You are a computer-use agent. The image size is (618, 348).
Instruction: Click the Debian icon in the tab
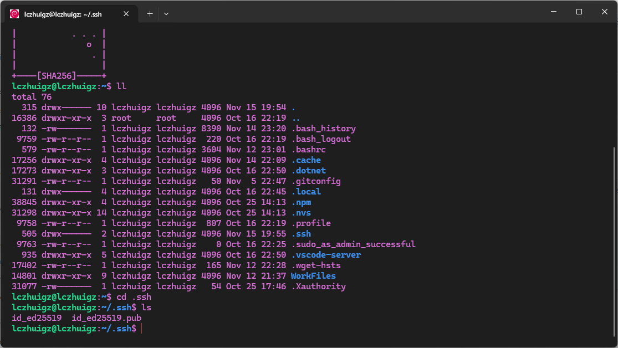[14, 13]
